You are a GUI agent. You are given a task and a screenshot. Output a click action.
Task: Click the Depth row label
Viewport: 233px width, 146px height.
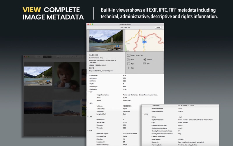click(x=92, y=84)
